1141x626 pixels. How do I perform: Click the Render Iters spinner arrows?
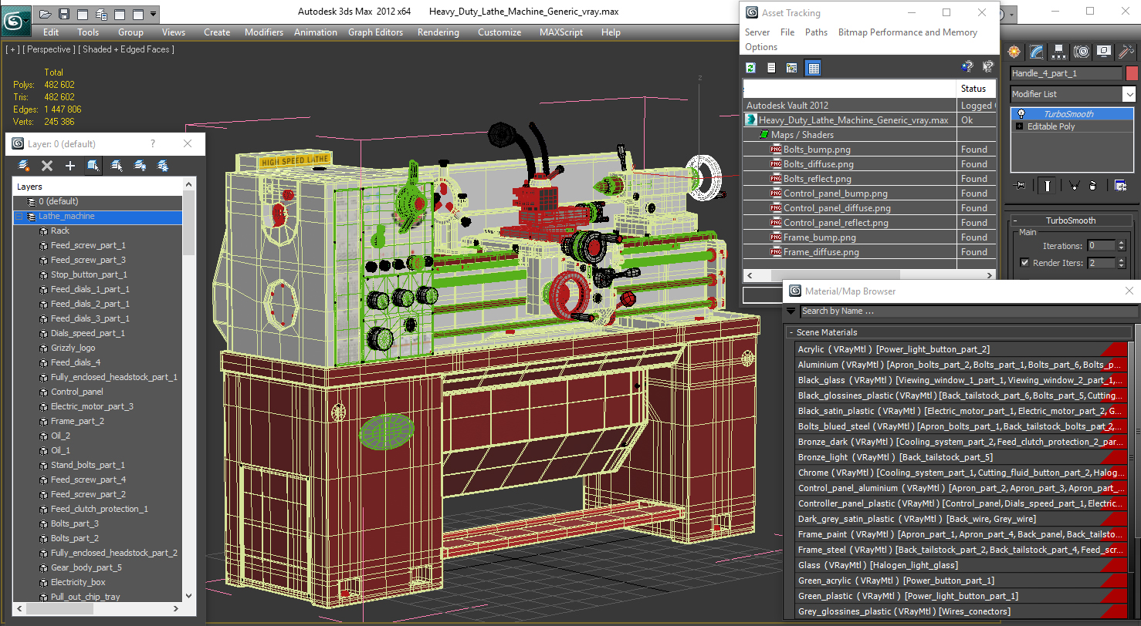pyautogui.click(x=1121, y=263)
